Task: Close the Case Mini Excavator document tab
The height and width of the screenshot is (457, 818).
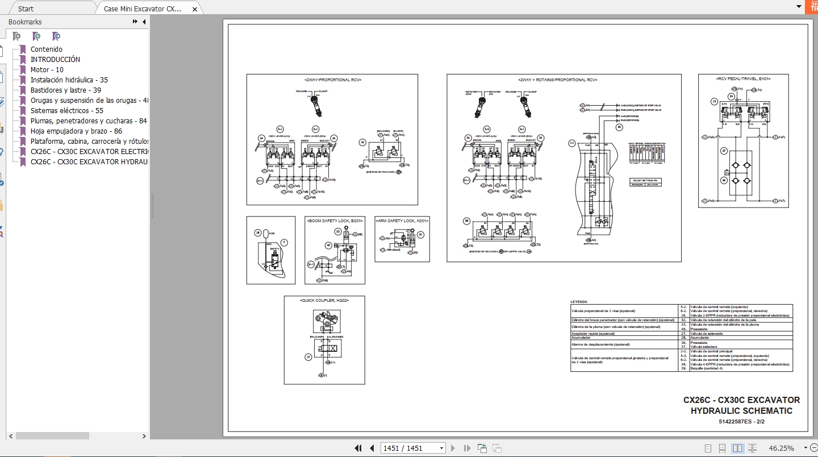Action: pos(195,9)
